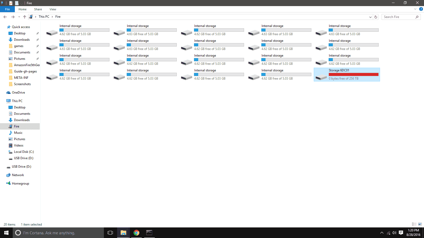
Task: Click This PC in the address breadcrumb
Action: (x=44, y=17)
